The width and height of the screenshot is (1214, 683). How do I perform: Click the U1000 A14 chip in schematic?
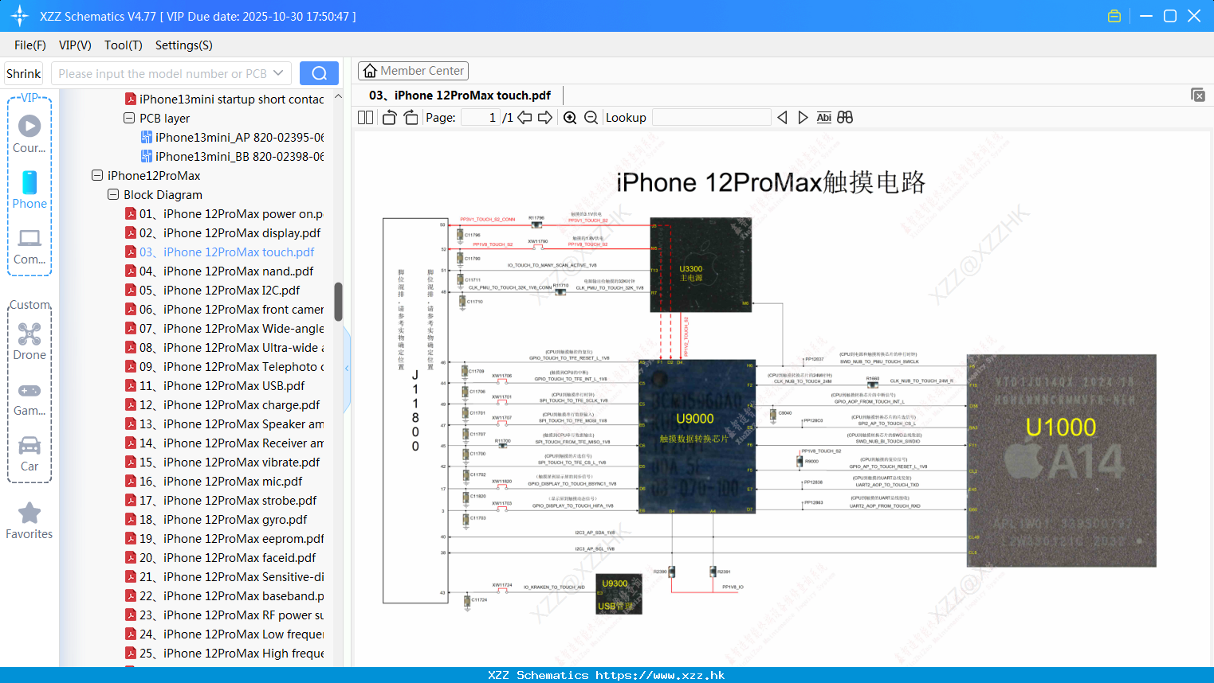click(1061, 460)
